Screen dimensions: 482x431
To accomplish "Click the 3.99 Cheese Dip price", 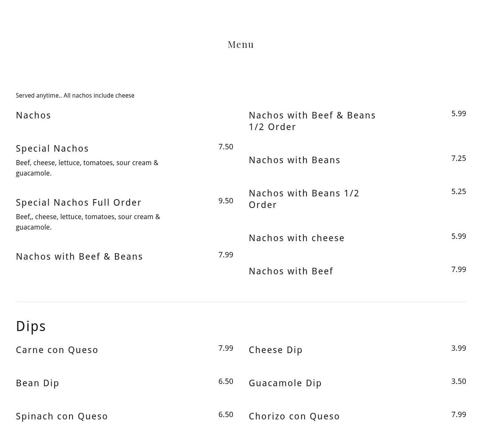I will click(x=458, y=348).
